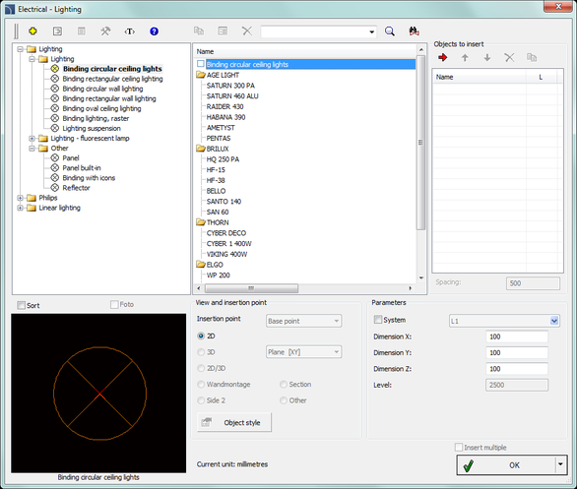Select the 2D radio button
The image size is (577, 489).
click(201, 336)
